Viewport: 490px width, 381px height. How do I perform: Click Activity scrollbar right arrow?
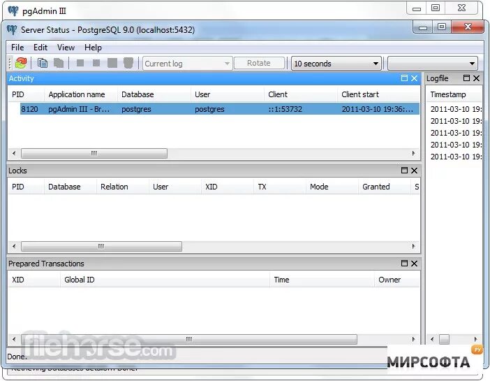coord(413,153)
